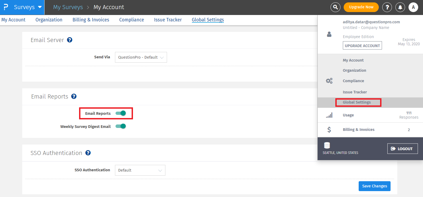Click the QuestionPro logo icon
Screen dimensions: 423x197
(6, 7)
